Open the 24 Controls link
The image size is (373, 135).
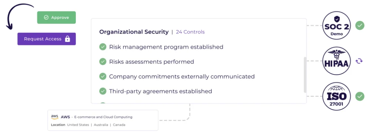(190, 32)
